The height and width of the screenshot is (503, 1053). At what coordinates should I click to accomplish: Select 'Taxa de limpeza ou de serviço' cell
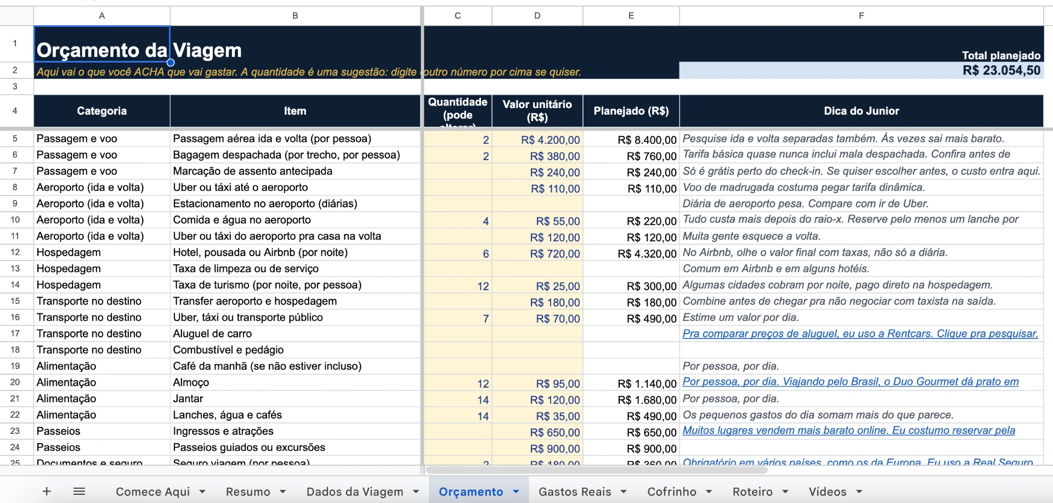click(295, 269)
